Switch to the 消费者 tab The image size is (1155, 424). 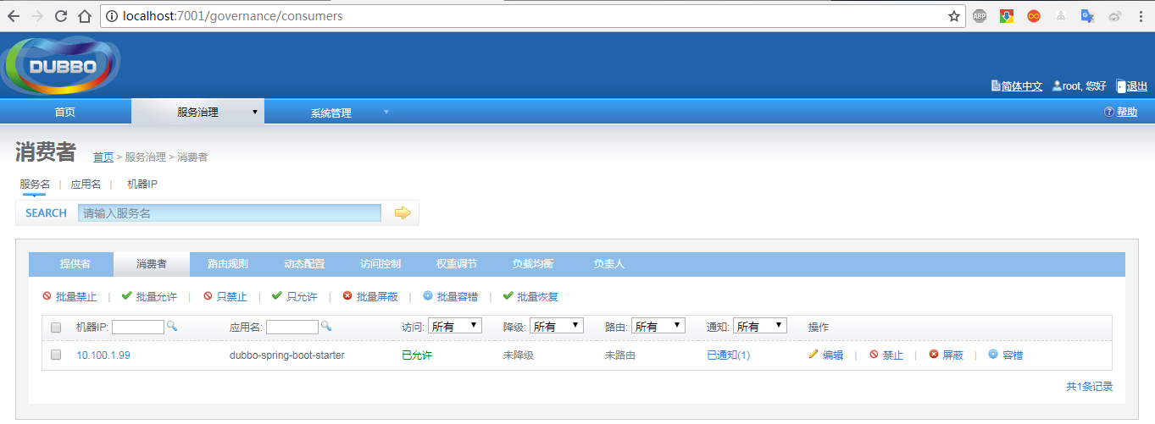click(152, 264)
